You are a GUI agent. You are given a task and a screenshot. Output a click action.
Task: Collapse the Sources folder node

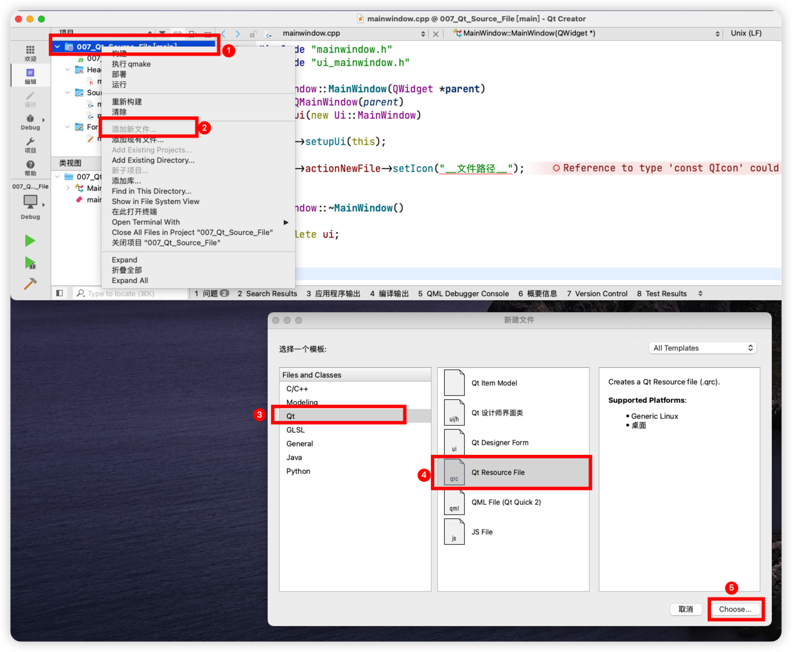[68, 92]
